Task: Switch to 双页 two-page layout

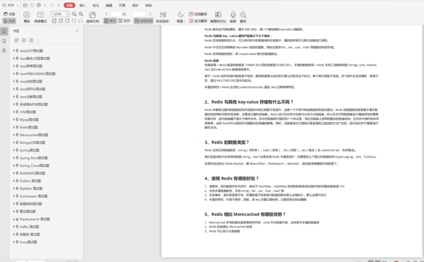Action: [125, 21]
